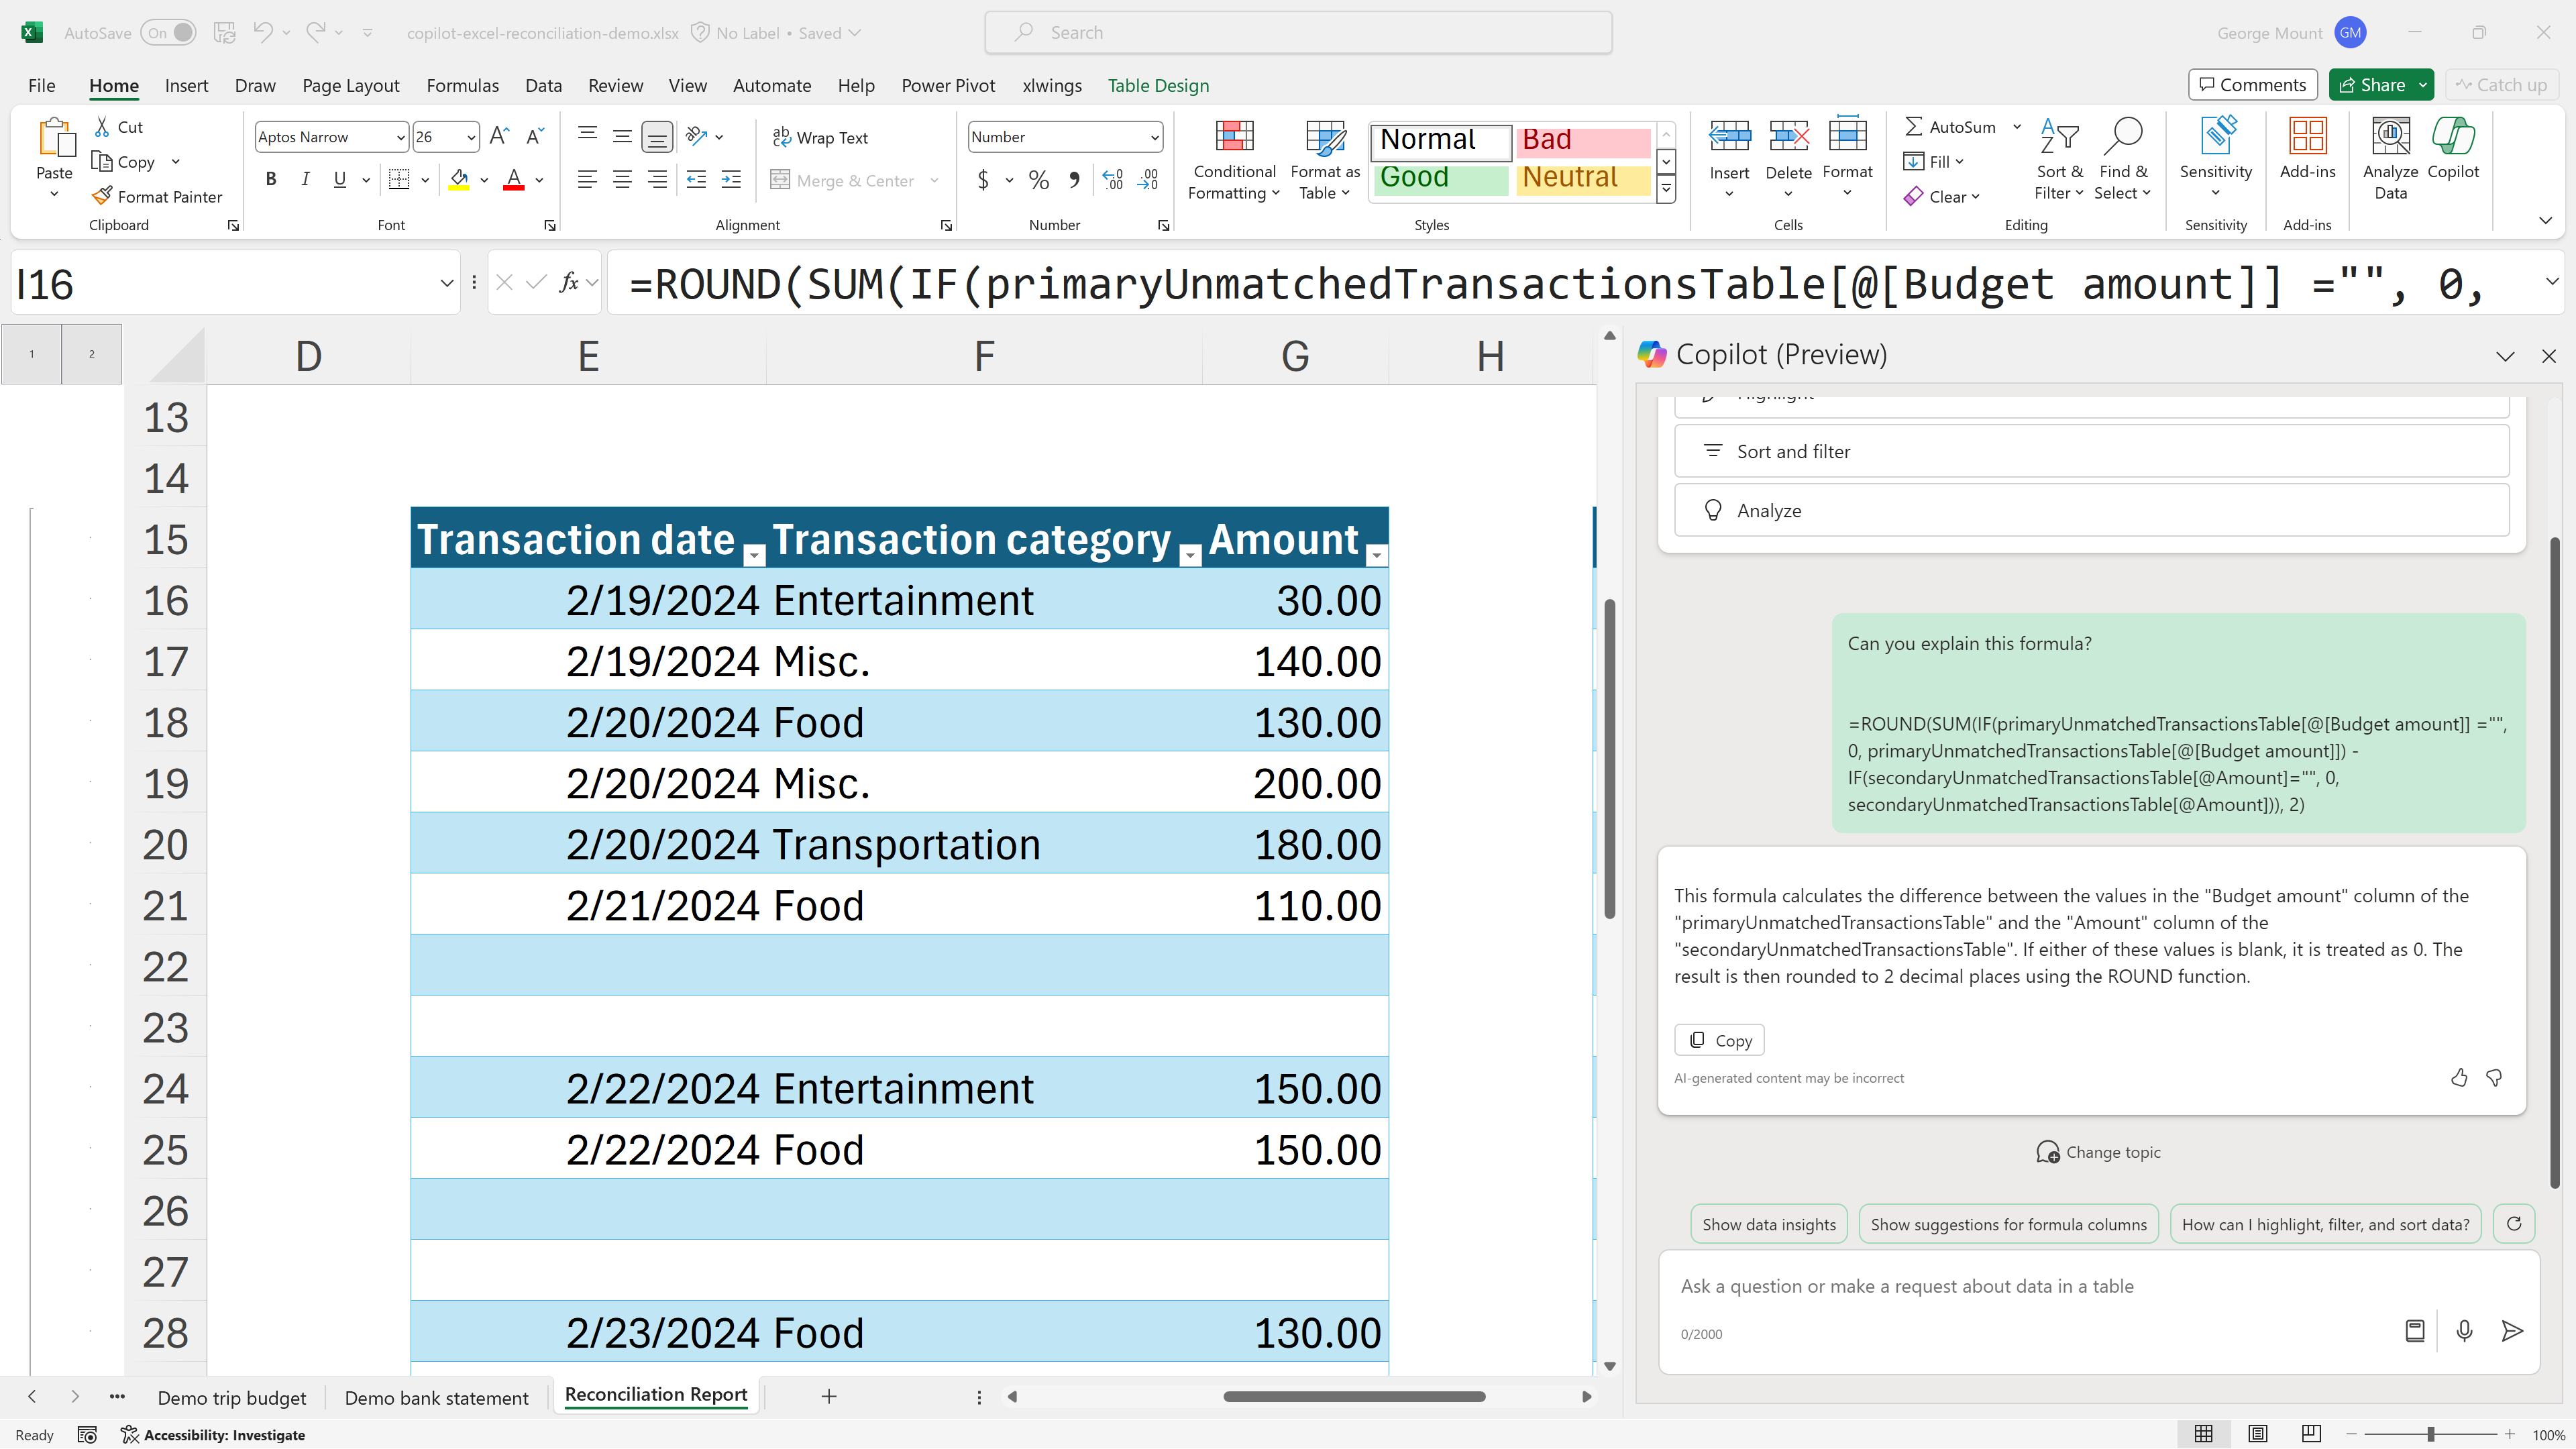The height and width of the screenshot is (1449, 2576).
Task: Click the Show data insights suggestion
Action: (1768, 1224)
